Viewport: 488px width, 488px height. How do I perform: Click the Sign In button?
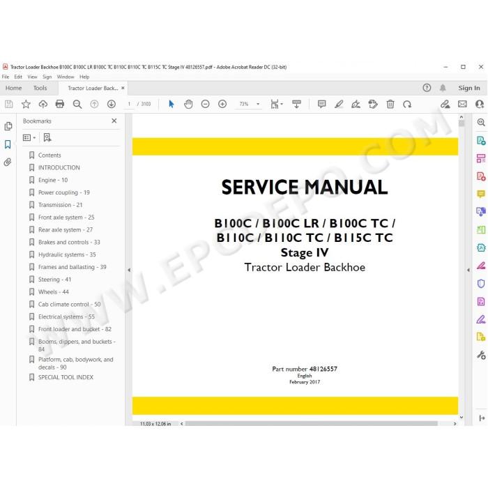coord(469,88)
